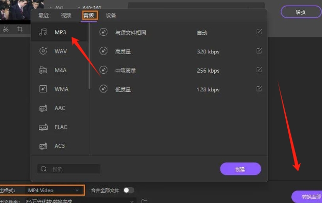Click the 128 kbps value
This screenshot has width=322, height=203.
click(x=208, y=89)
